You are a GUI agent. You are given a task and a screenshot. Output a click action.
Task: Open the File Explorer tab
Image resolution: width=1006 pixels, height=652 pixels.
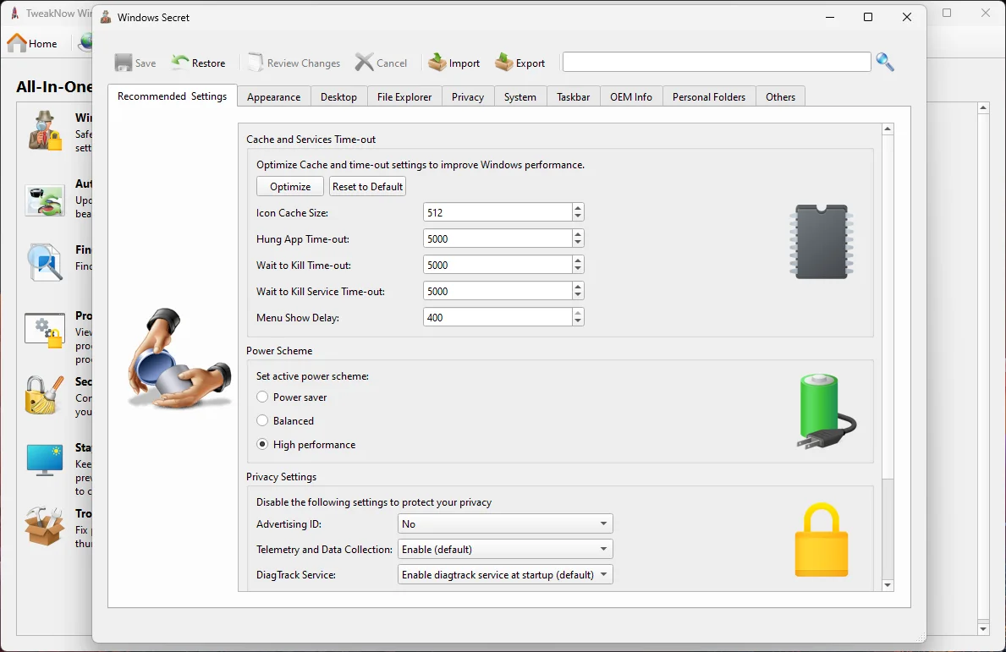pos(404,97)
